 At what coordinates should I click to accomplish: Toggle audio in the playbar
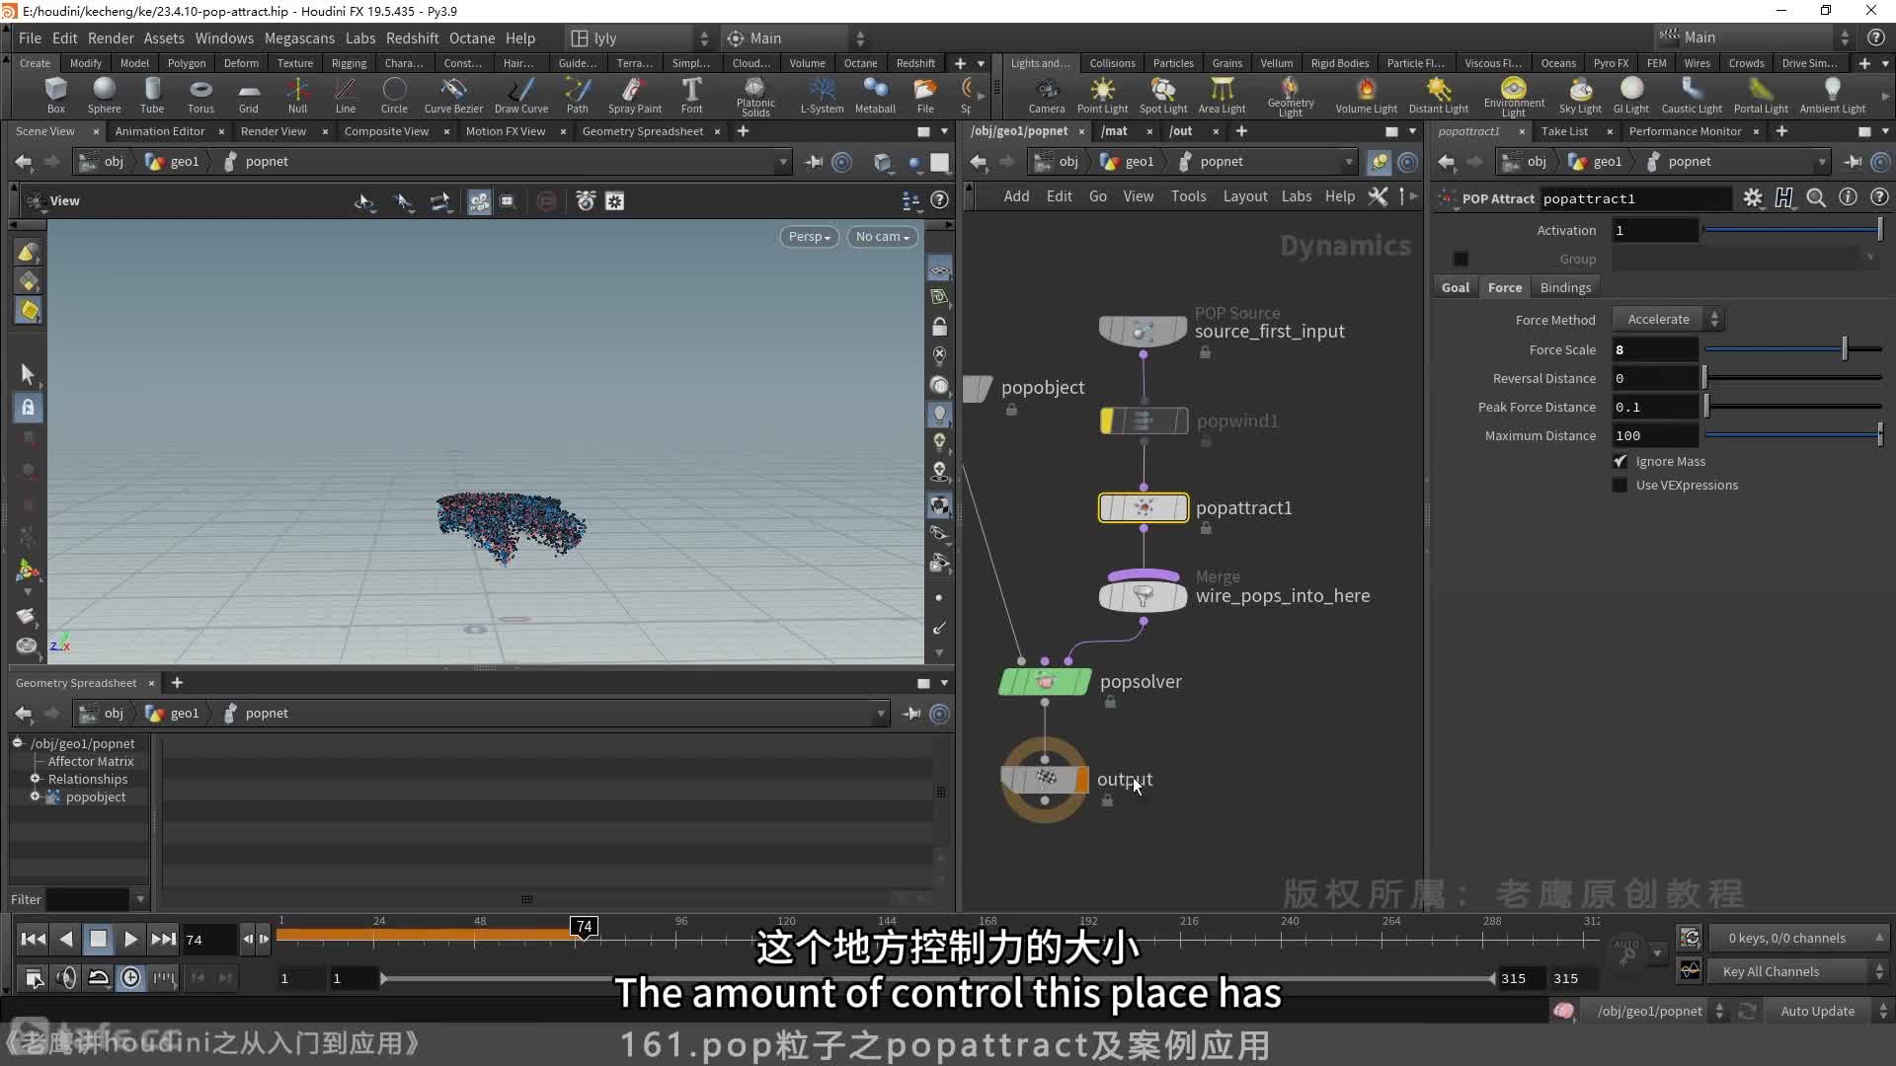(x=66, y=977)
